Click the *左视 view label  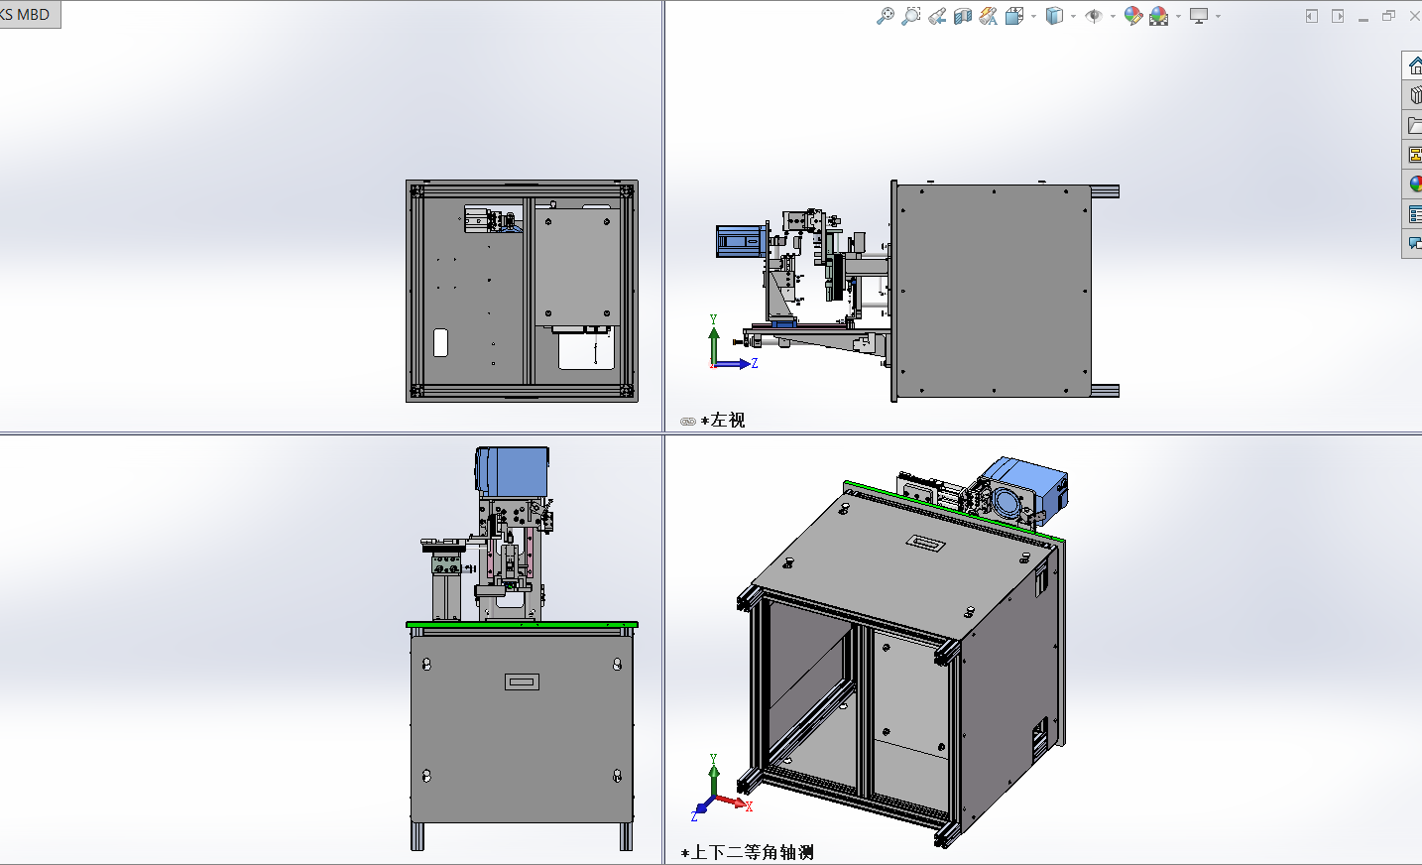pos(723,421)
